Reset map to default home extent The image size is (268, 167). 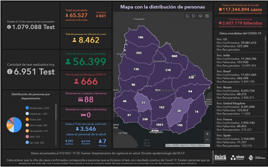[x=187, y=16]
